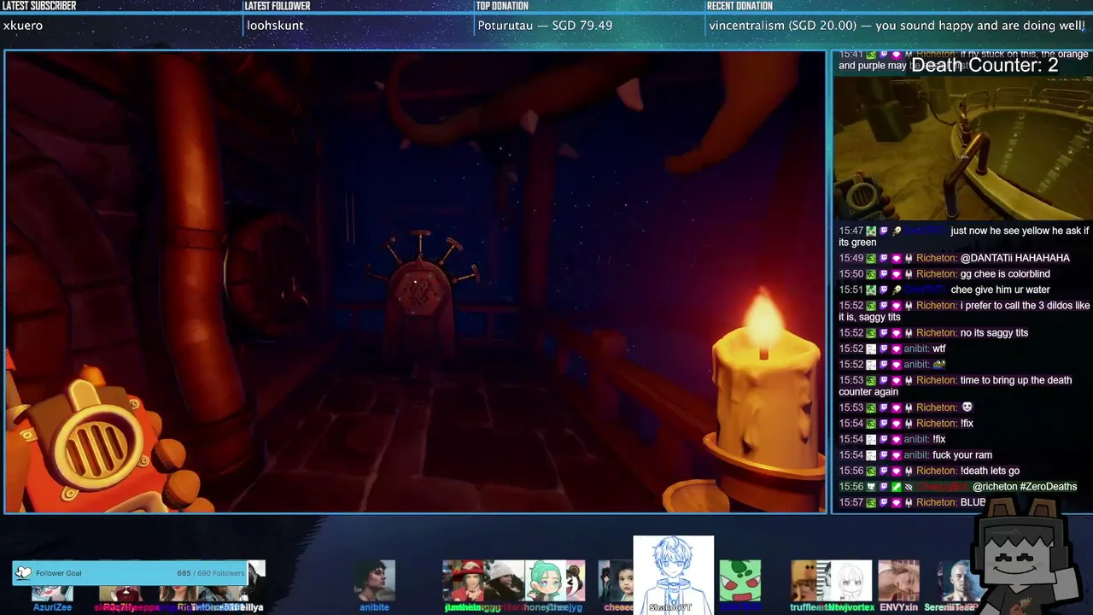The image size is (1093, 615).
Task: Click the pink heart badge beside 'gg chee is colorblind'
Action: coord(896,274)
